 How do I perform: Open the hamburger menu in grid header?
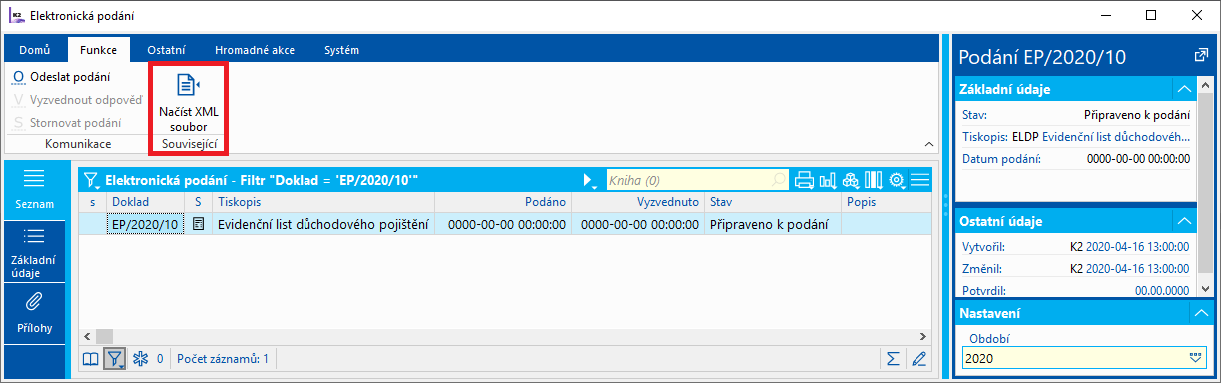[x=920, y=180]
